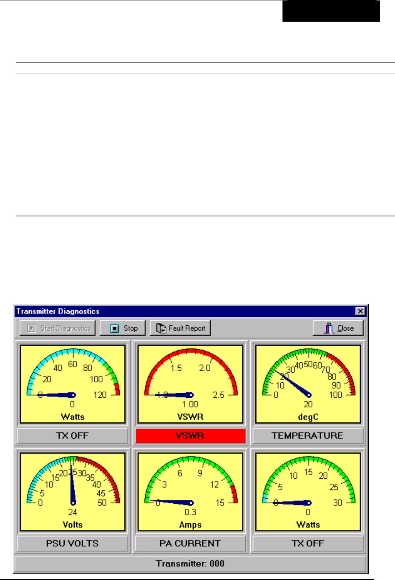Click the Fault Report document icon
This screenshot has height=580, width=395.
tap(161, 329)
